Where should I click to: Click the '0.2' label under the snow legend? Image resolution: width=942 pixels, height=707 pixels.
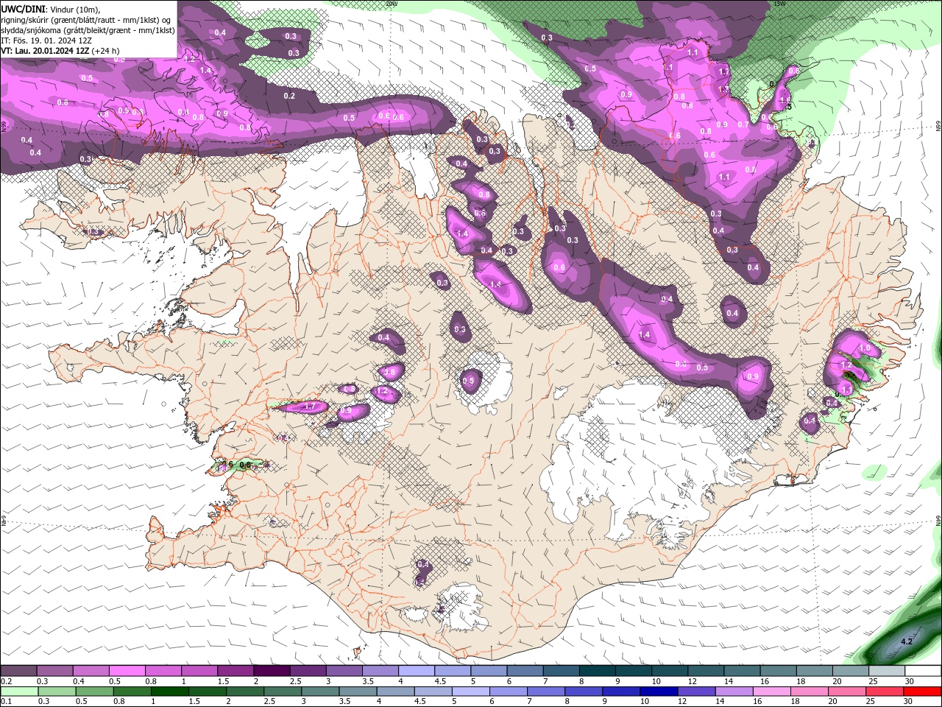pyautogui.click(x=6, y=681)
